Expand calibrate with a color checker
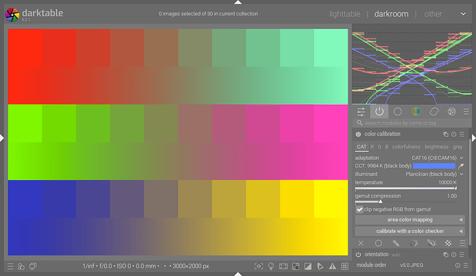Screen dimensions: 476x276 (x=410, y=231)
